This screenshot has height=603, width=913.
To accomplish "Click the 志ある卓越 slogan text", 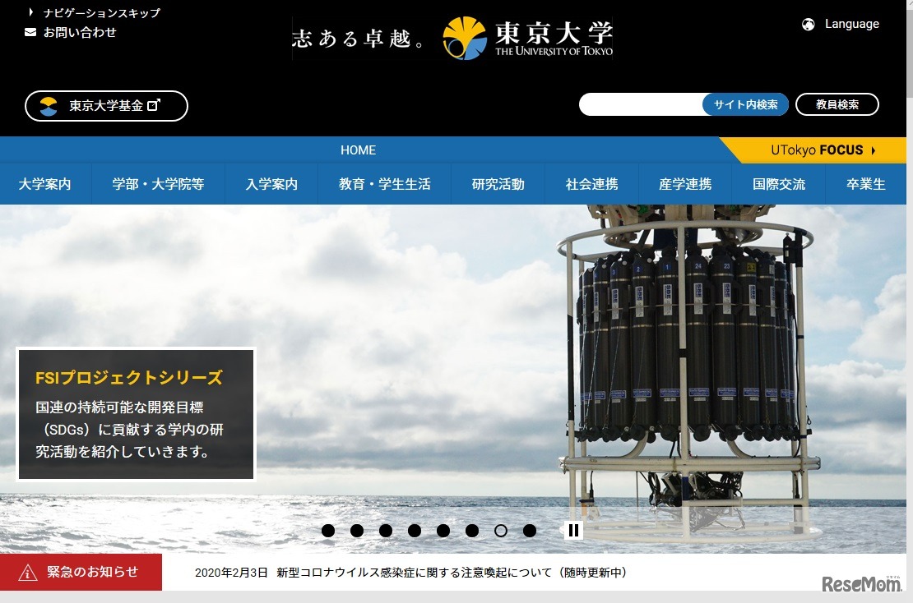I will (358, 39).
